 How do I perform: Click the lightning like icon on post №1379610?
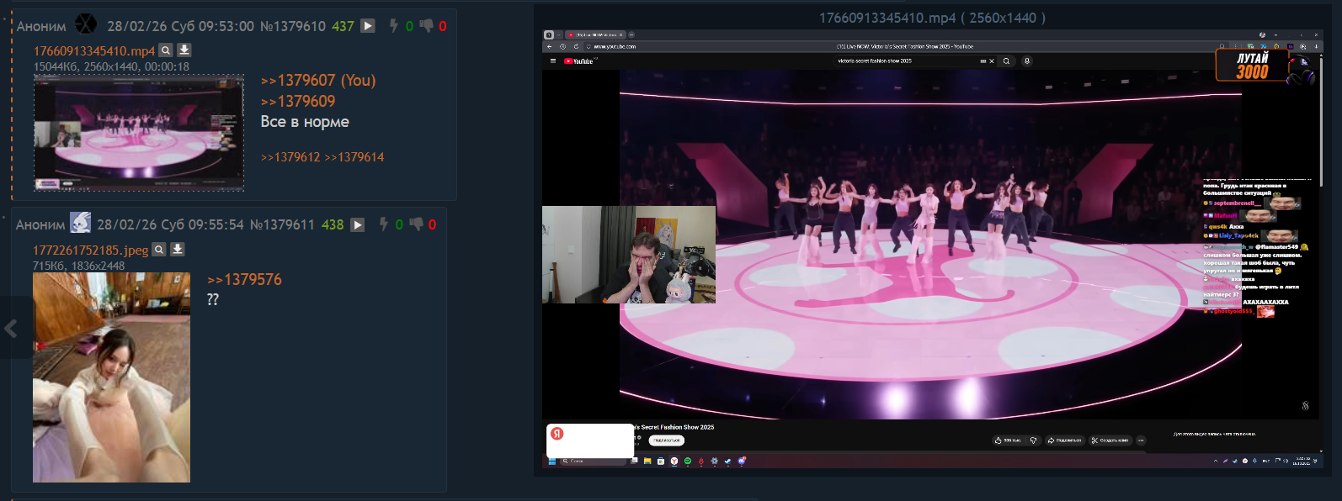[x=393, y=26]
